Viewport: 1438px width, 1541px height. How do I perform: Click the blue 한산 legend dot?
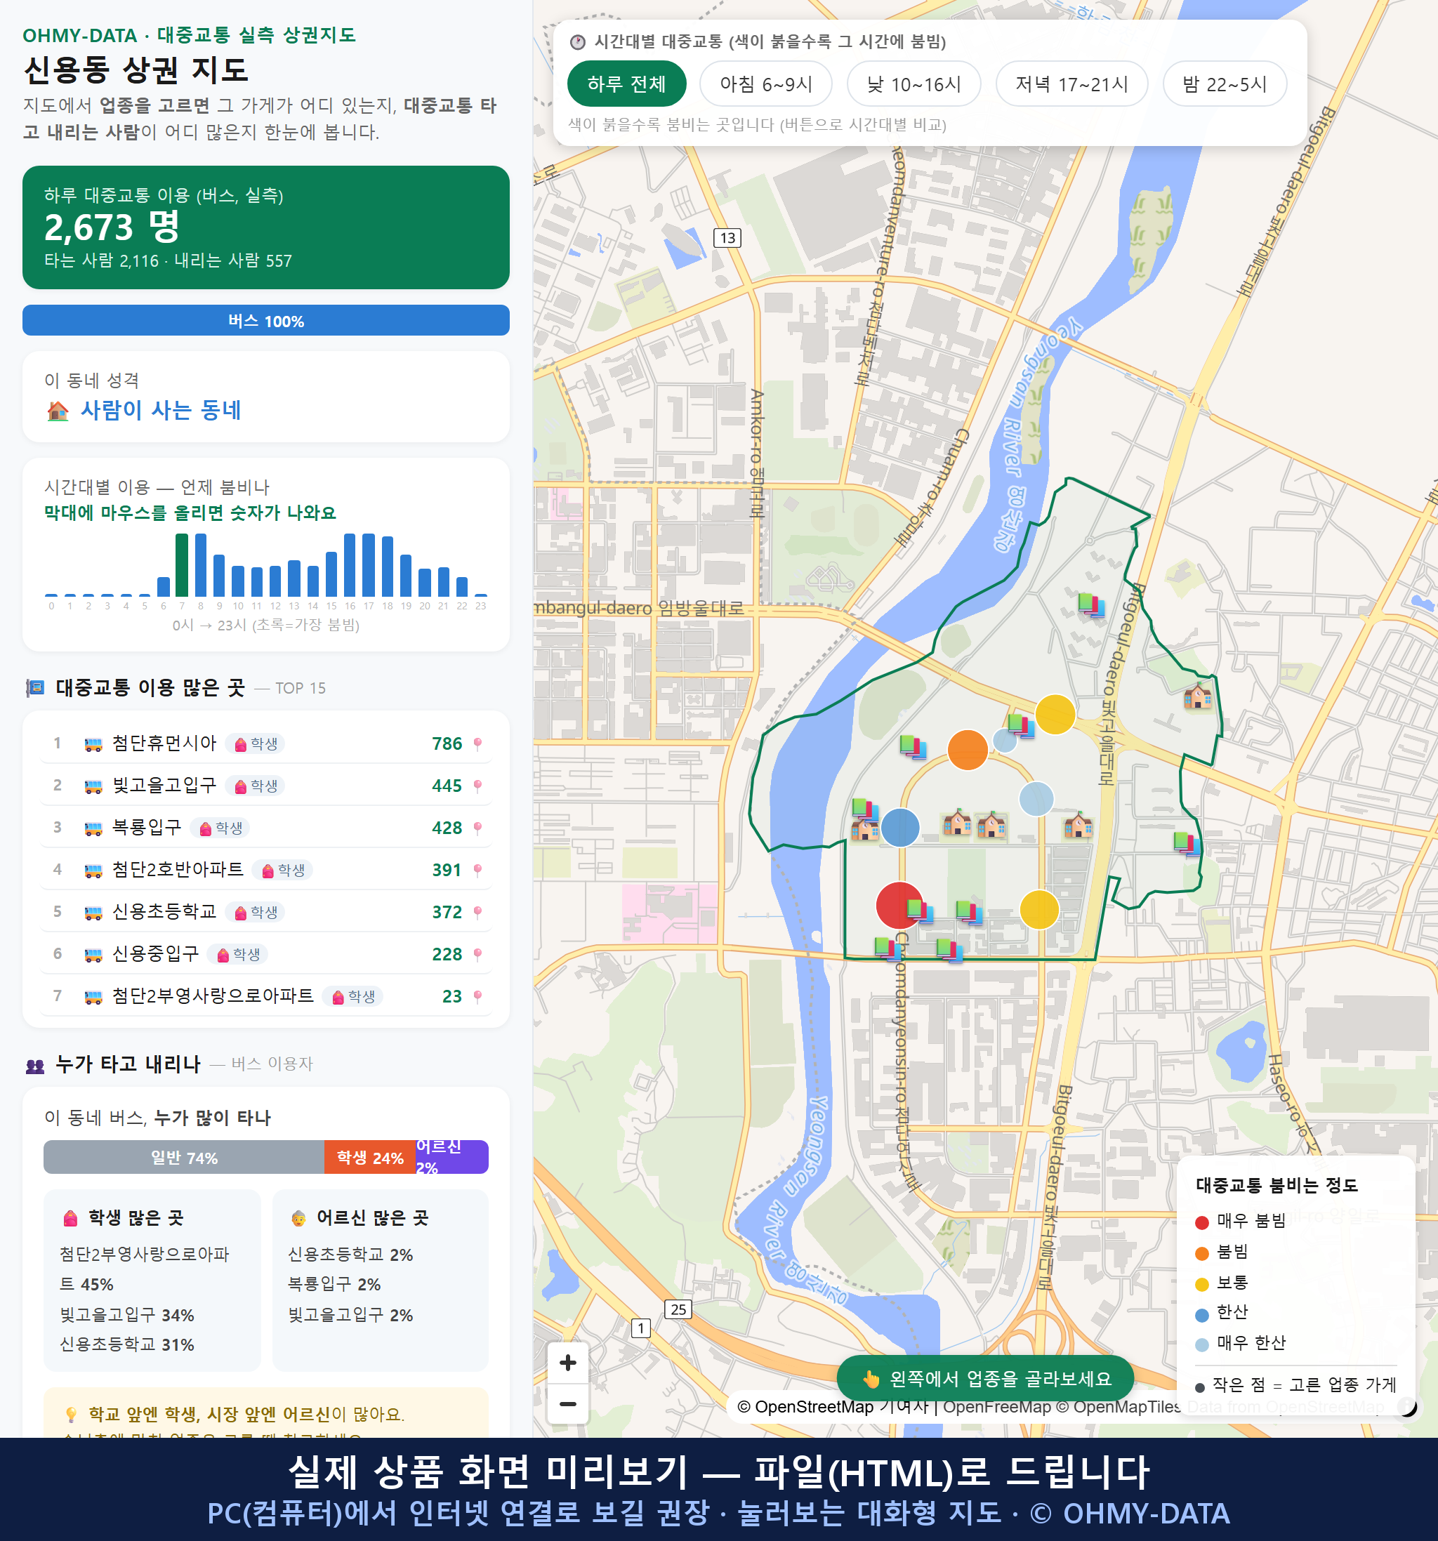tap(1201, 1315)
